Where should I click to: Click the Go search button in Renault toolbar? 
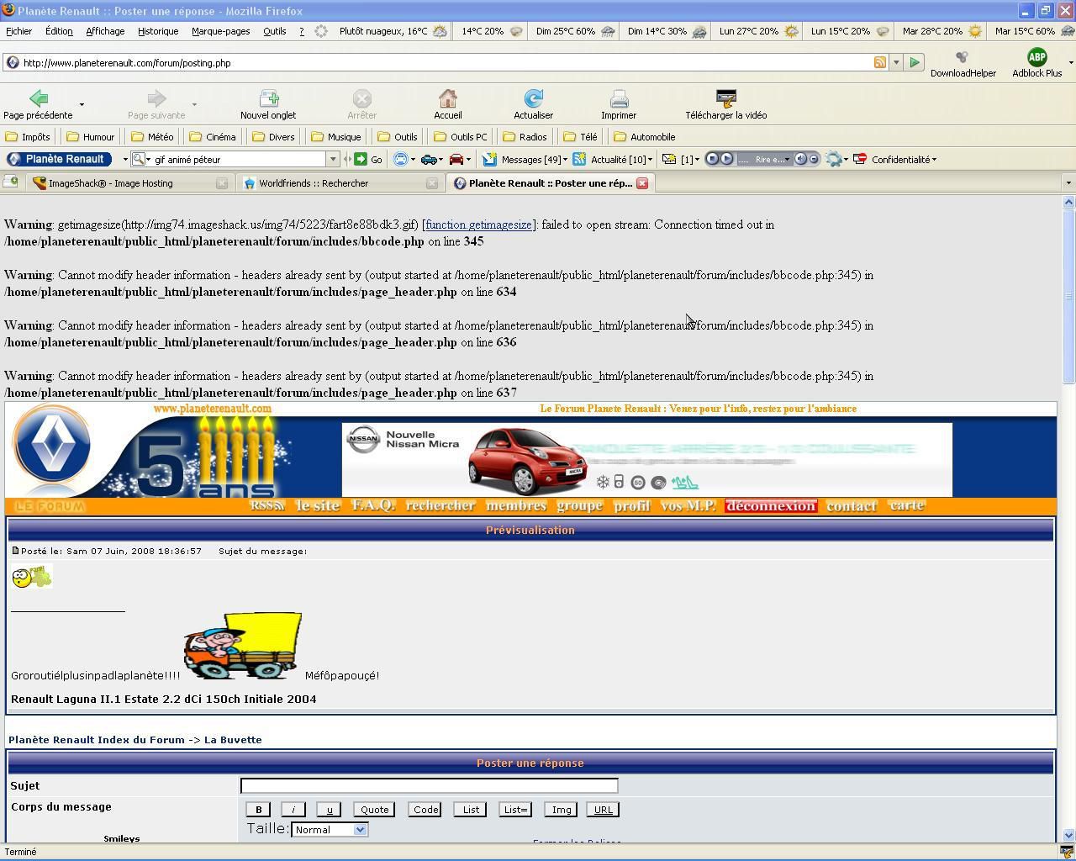point(368,159)
